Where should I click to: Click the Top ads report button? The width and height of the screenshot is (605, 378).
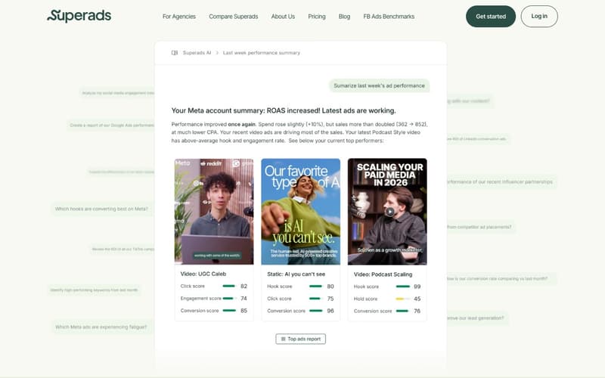pyautogui.click(x=300, y=339)
